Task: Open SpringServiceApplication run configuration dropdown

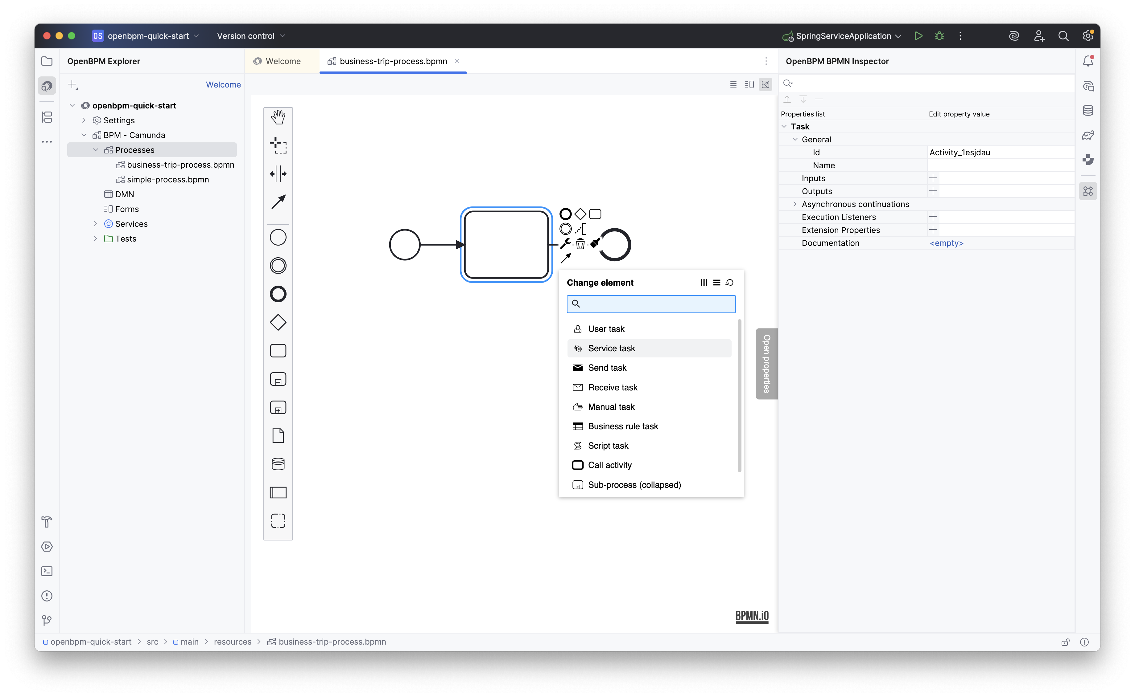Action: tap(843, 36)
